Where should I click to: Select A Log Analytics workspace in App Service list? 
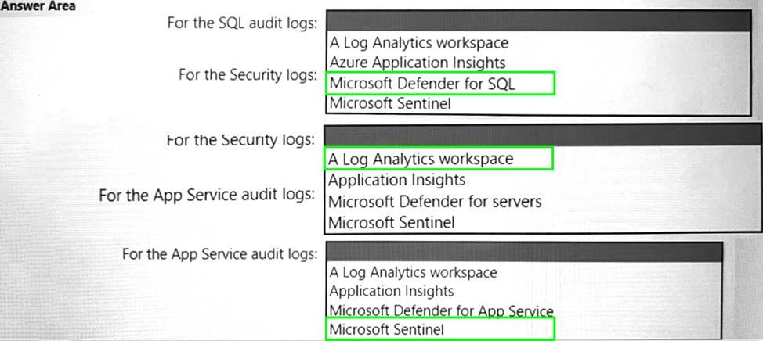pos(413,272)
